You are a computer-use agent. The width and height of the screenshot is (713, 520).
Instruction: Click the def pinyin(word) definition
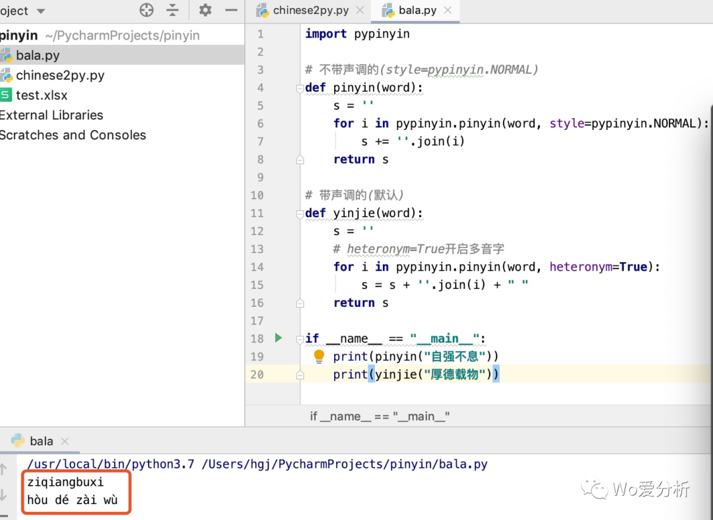pos(364,87)
